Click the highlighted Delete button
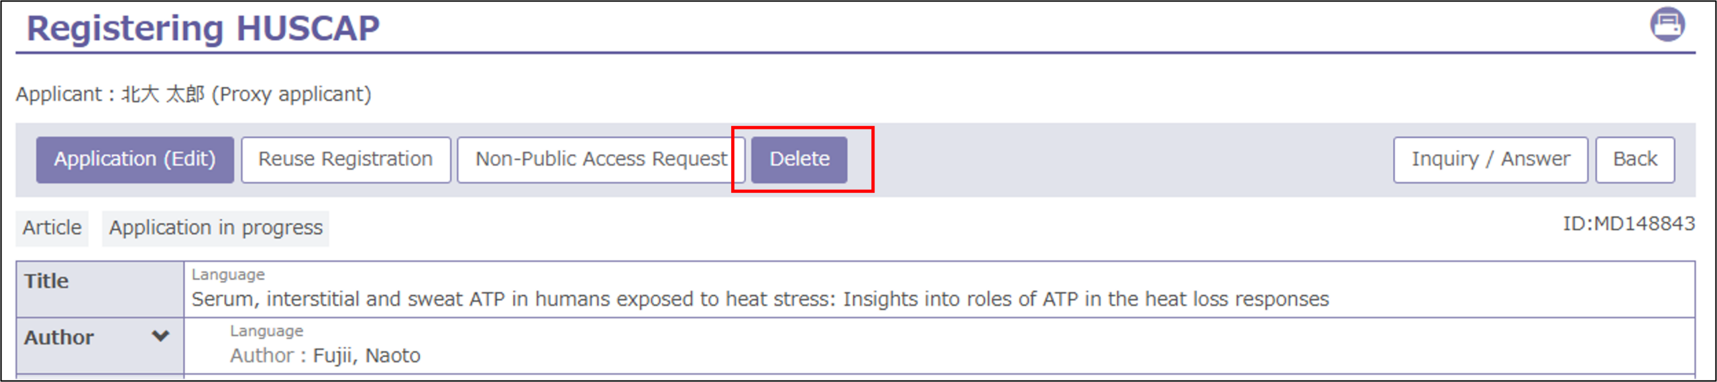Viewport: 1717px width, 382px height. click(x=799, y=160)
